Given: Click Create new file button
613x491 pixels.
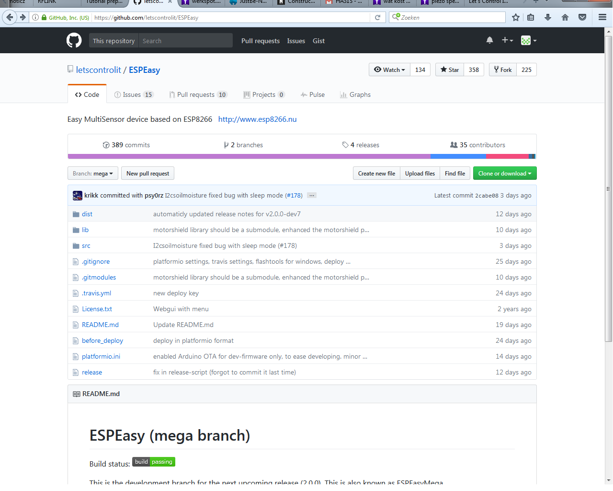Looking at the screenshot, I should (x=376, y=173).
